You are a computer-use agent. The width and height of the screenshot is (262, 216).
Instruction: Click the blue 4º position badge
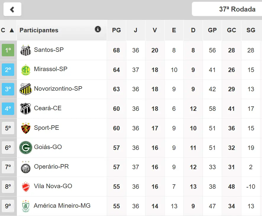pyautogui.click(x=8, y=109)
